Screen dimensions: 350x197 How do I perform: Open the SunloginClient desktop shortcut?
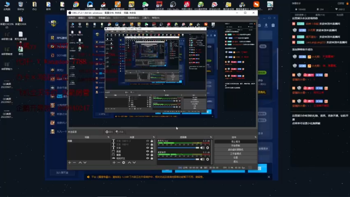[256, 6]
